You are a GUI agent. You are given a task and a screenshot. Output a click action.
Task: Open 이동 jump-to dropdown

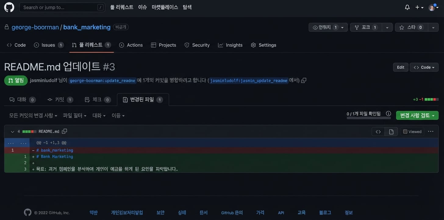click(118, 116)
